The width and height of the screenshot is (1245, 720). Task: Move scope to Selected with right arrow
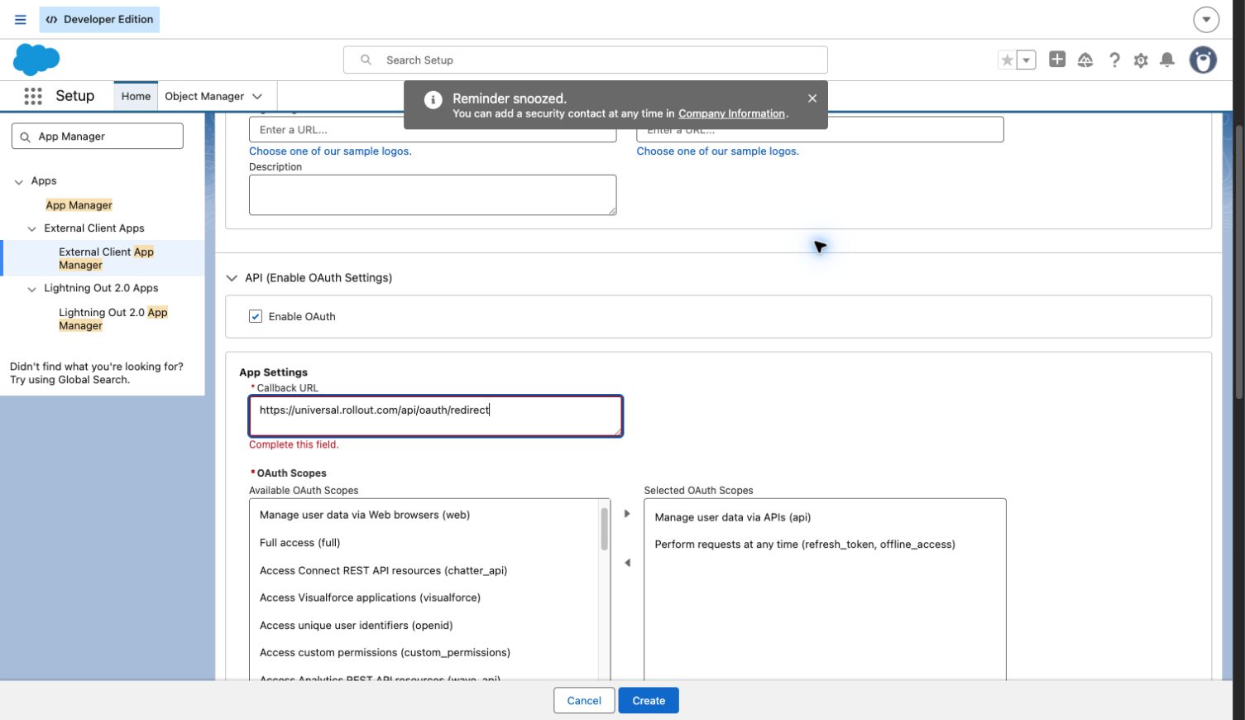pyautogui.click(x=627, y=514)
